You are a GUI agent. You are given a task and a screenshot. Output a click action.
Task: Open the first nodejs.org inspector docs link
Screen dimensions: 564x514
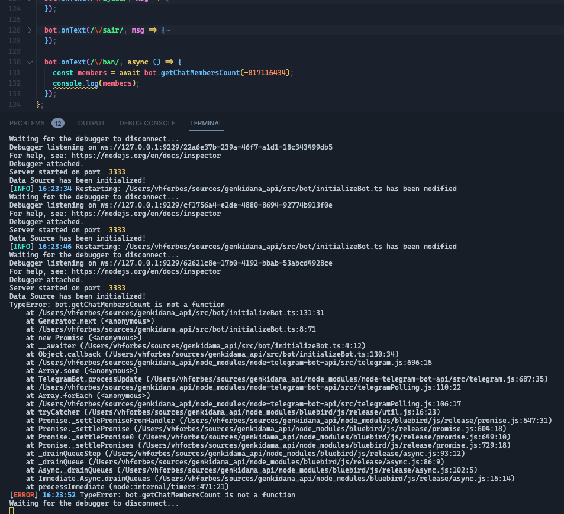coord(146,156)
